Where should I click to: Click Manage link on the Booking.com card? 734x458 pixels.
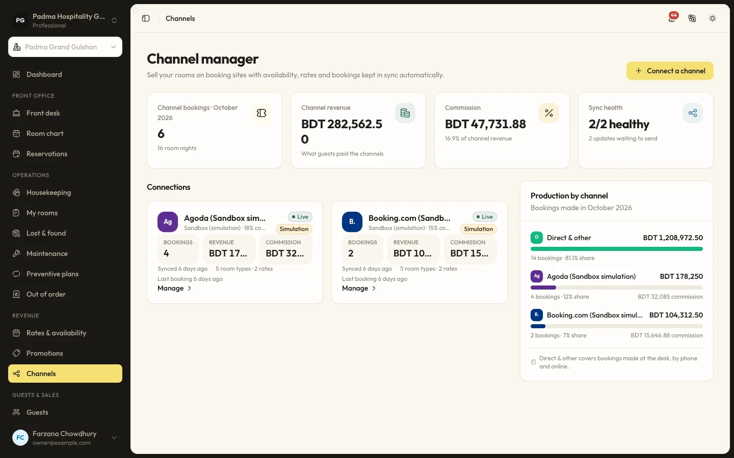tap(359, 289)
